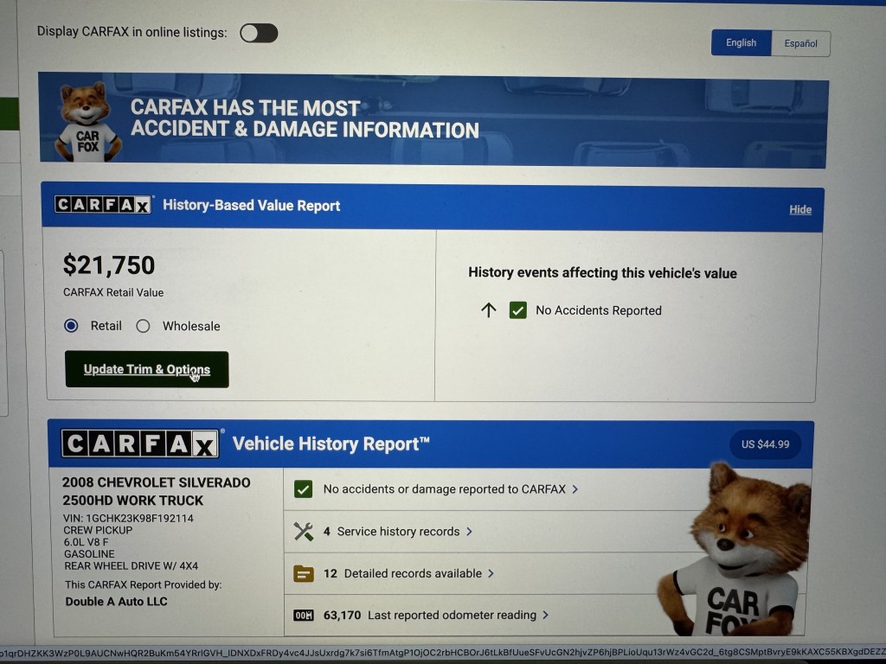Select the Retail radio button
This screenshot has width=886, height=664.
click(71, 326)
